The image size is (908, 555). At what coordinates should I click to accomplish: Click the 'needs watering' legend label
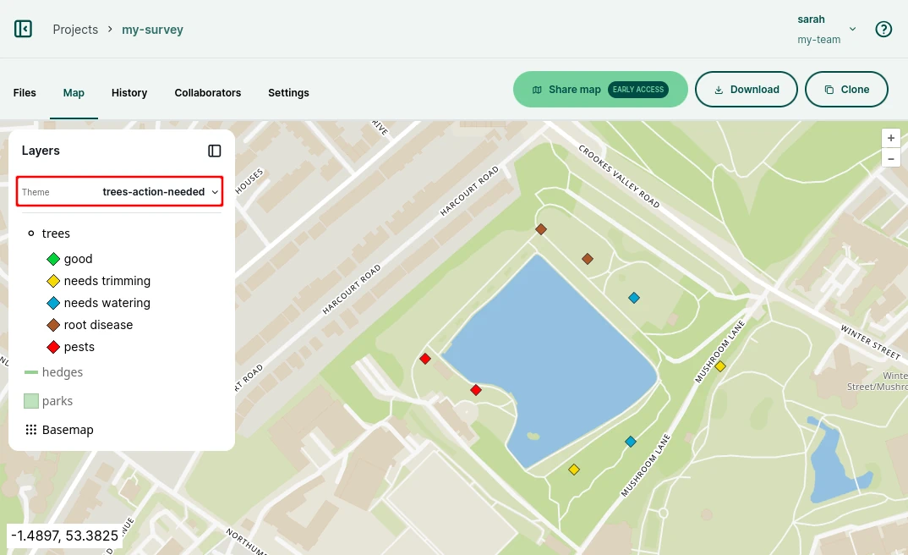point(107,303)
